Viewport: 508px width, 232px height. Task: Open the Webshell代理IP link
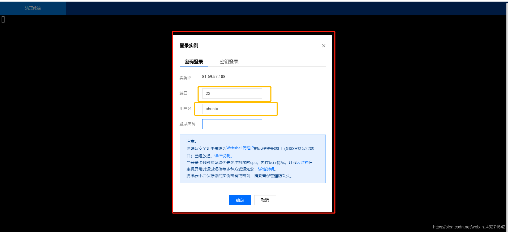[240, 148]
